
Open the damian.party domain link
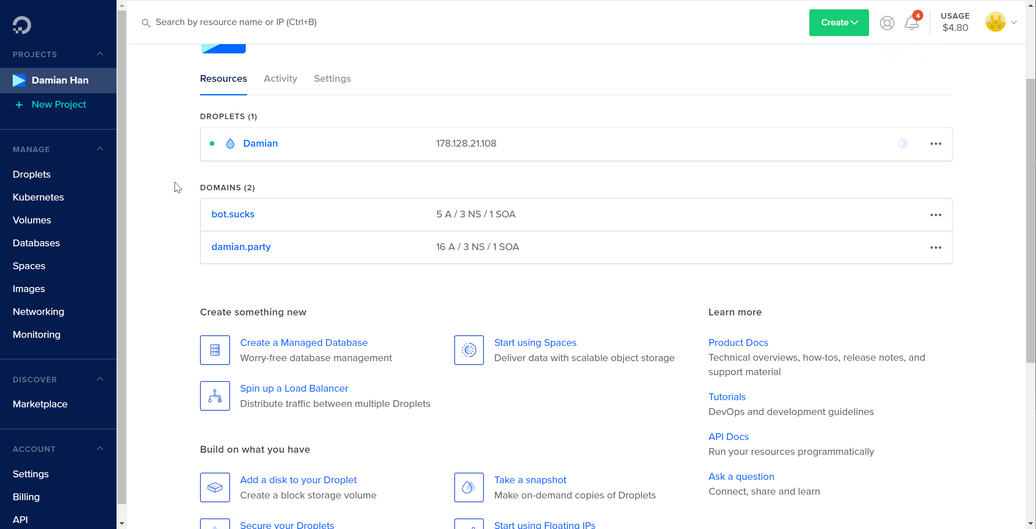[241, 247]
